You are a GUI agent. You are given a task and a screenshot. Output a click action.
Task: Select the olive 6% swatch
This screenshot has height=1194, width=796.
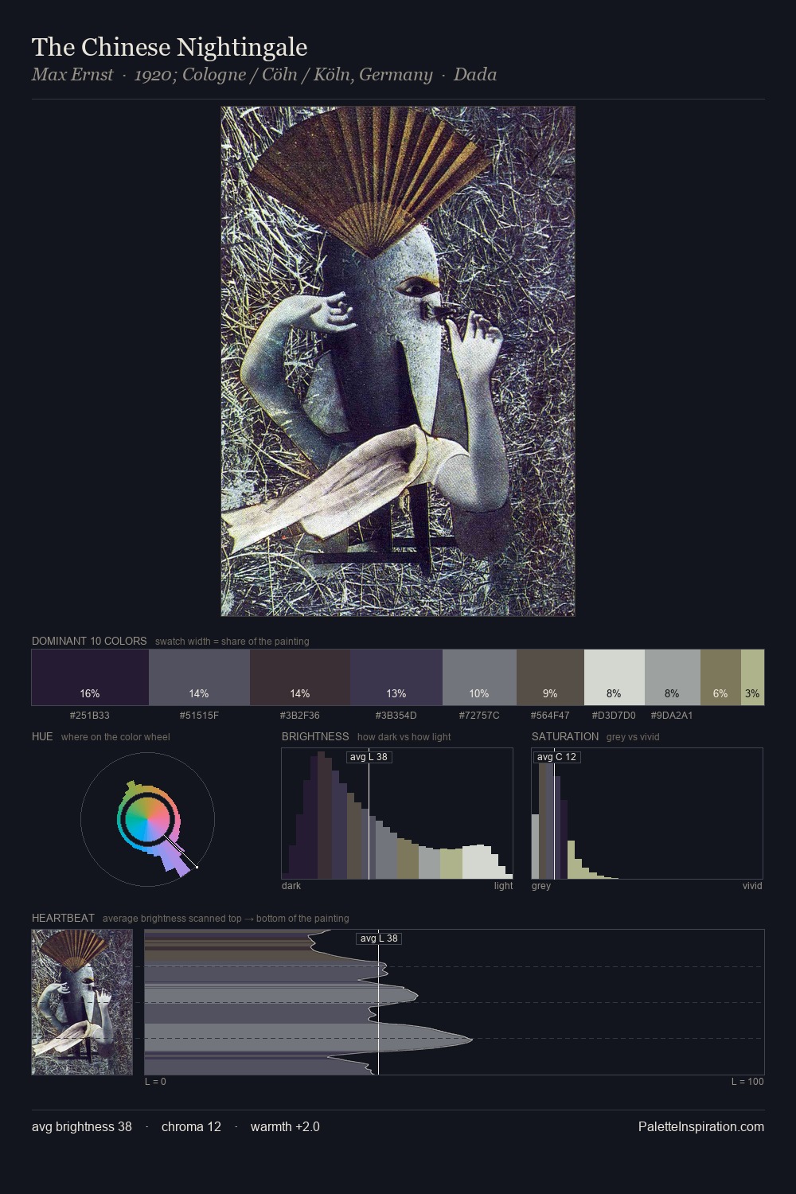pyautogui.click(x=720, y=677)
